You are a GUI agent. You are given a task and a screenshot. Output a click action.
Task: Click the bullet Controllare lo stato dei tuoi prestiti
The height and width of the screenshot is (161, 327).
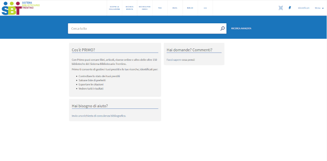point(99,76)
